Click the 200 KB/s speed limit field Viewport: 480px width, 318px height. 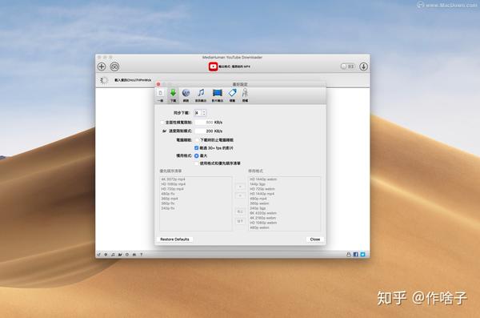point(204,131)
